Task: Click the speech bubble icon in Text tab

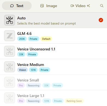Action: click(12, 6)
